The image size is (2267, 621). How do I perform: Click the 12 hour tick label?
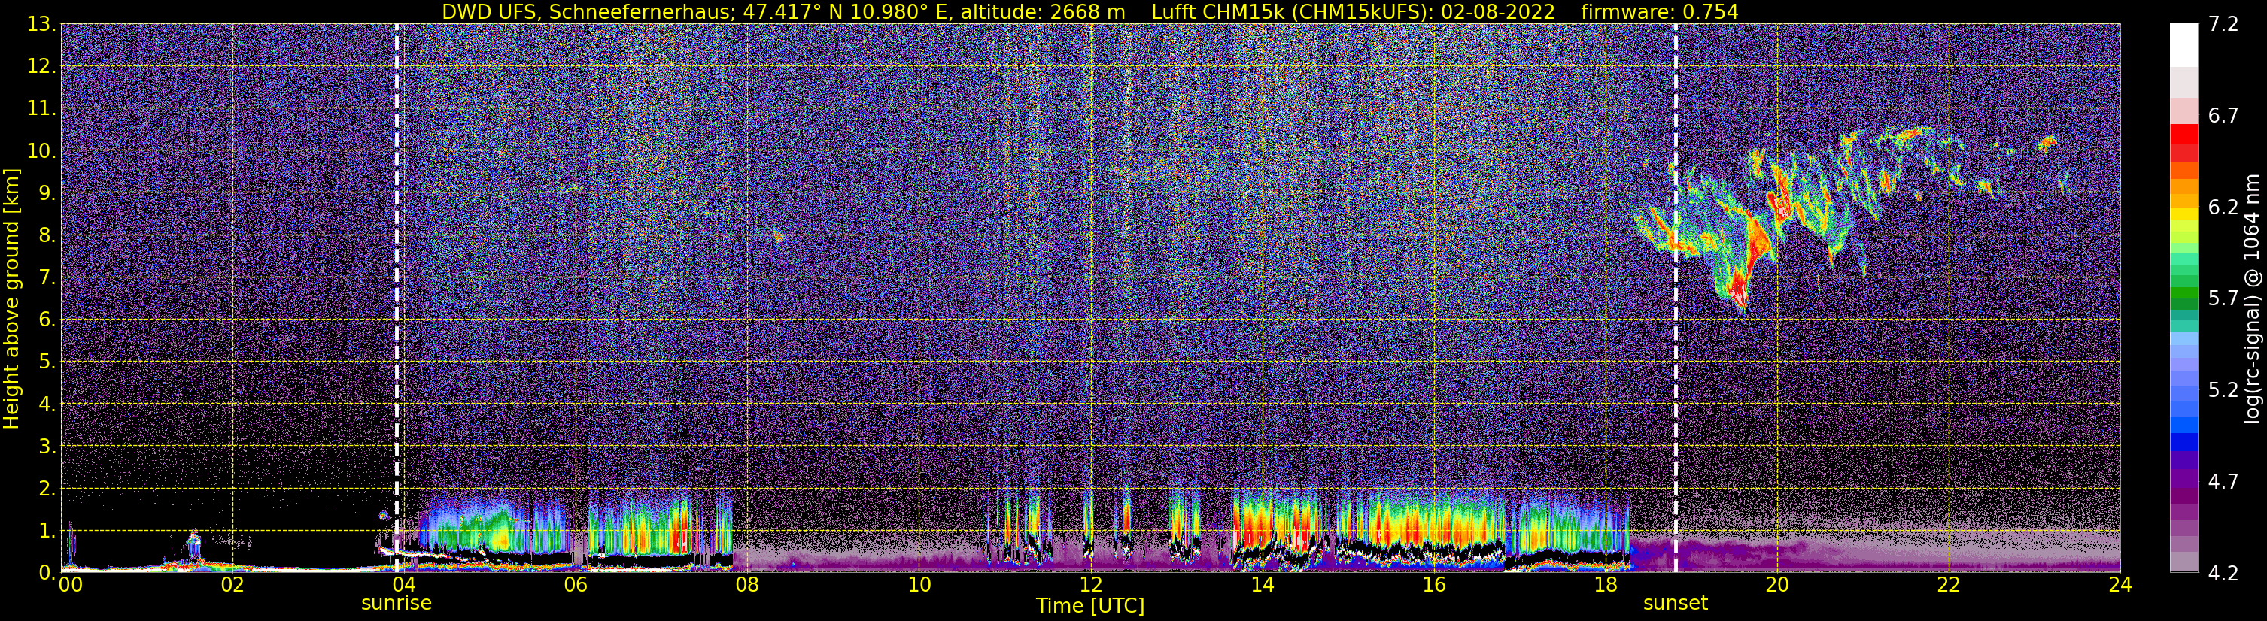click(x=1090, y=585)
